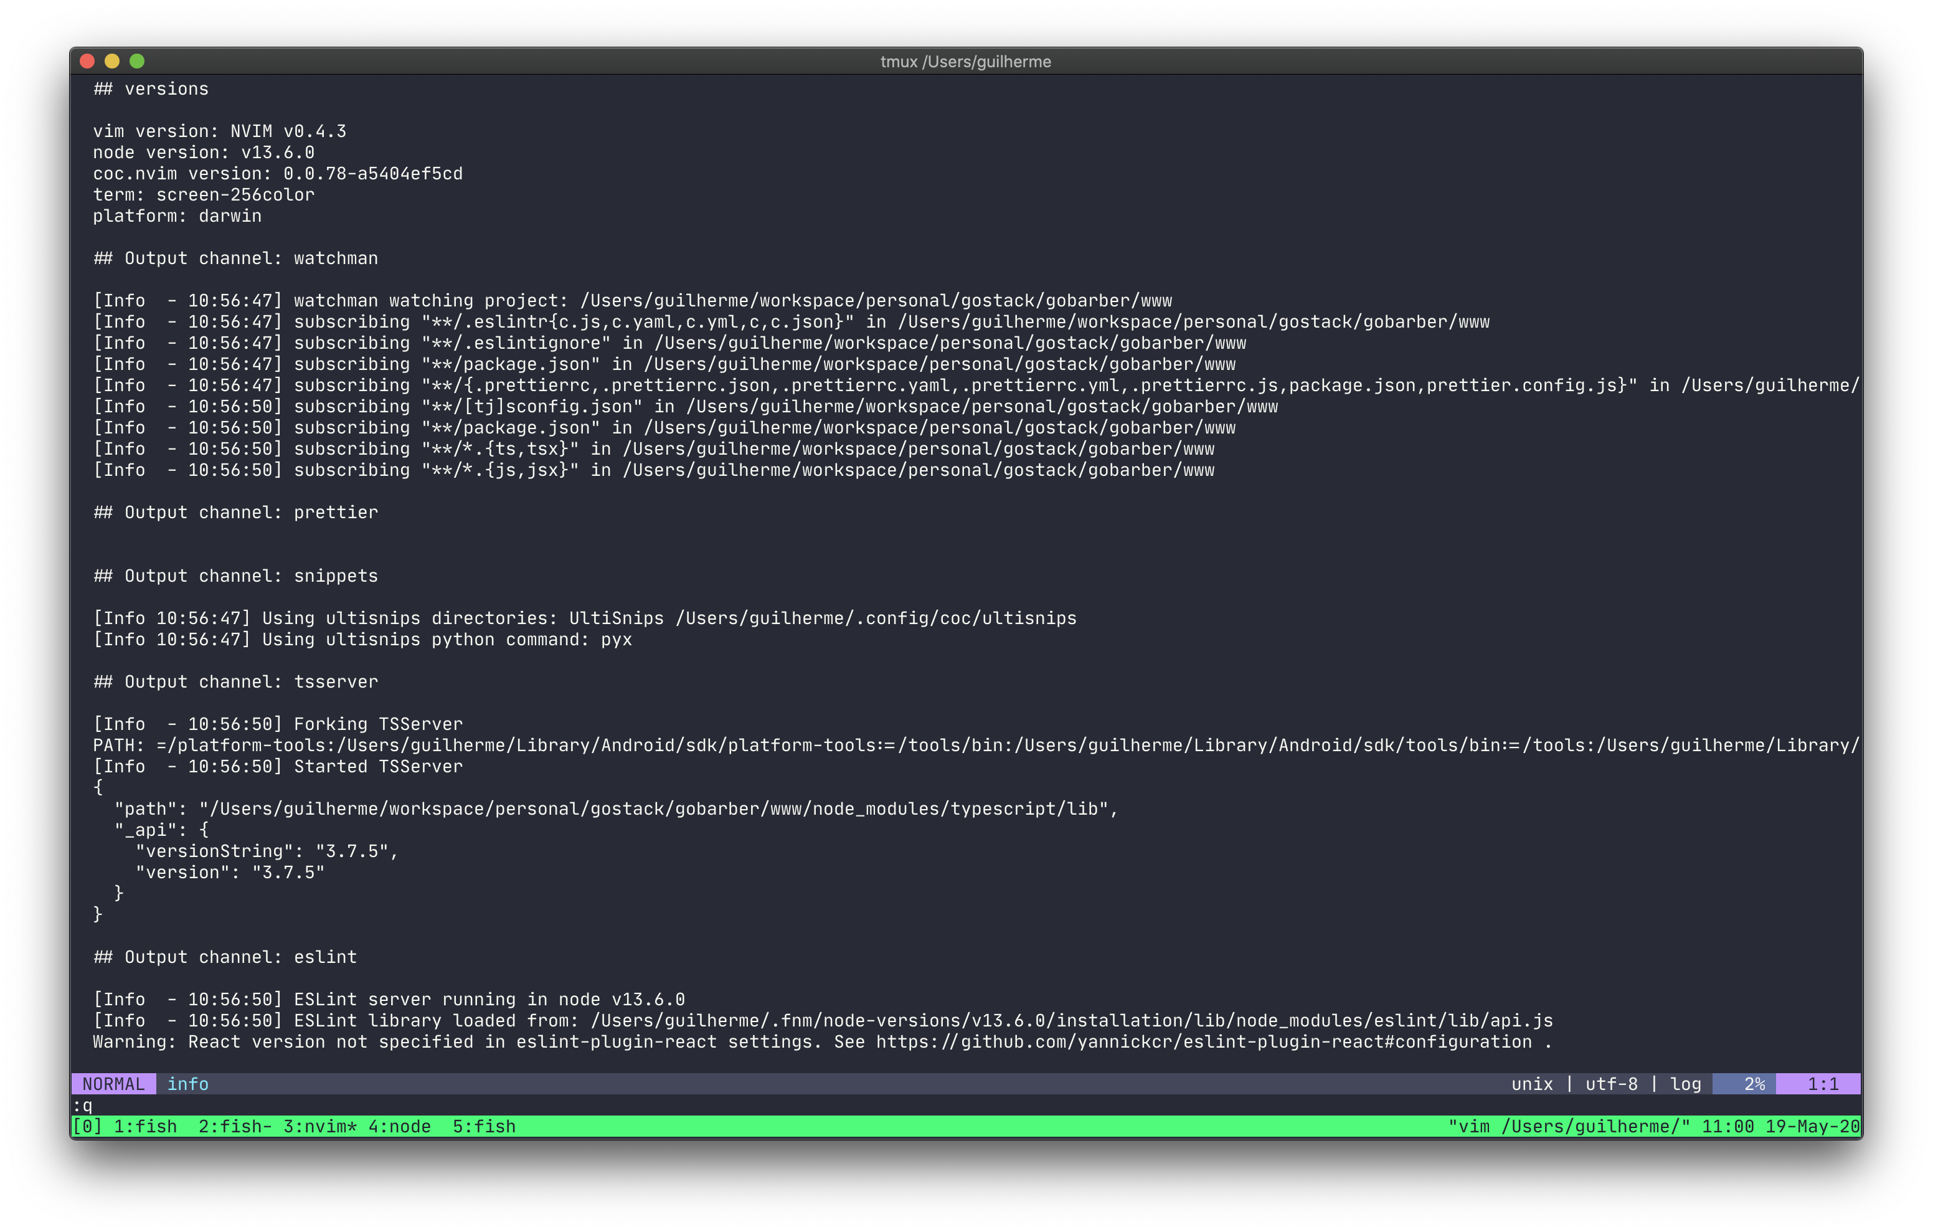Click the :q command line at bottom
This screenshot has width=1933, height=1232.
[83, 1105]
